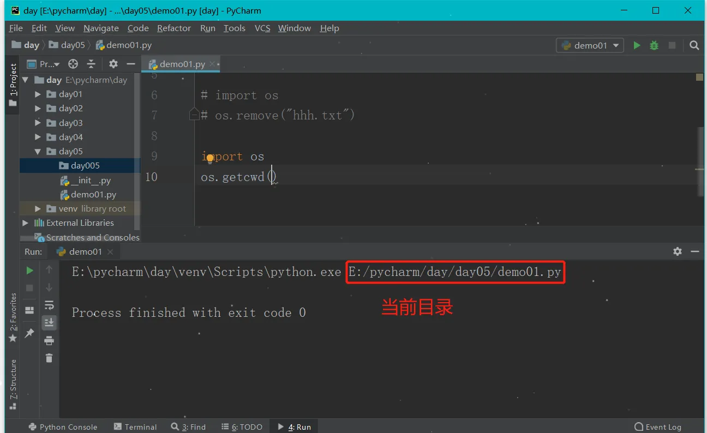The height and width of the screenshot is (433, 707).
Task: Collapse the day root folder
Action: tap(25, 80)
